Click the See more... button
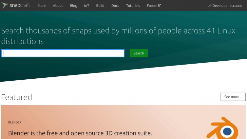This screenshot has width=247, height=139. (233, 97)
